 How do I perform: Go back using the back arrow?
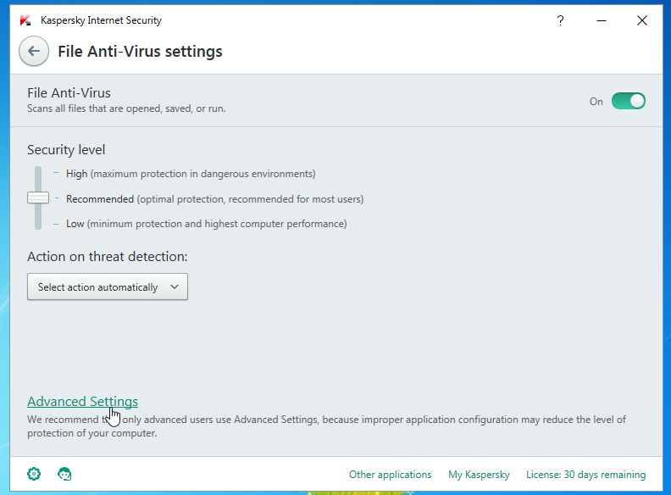coord(34,51)
